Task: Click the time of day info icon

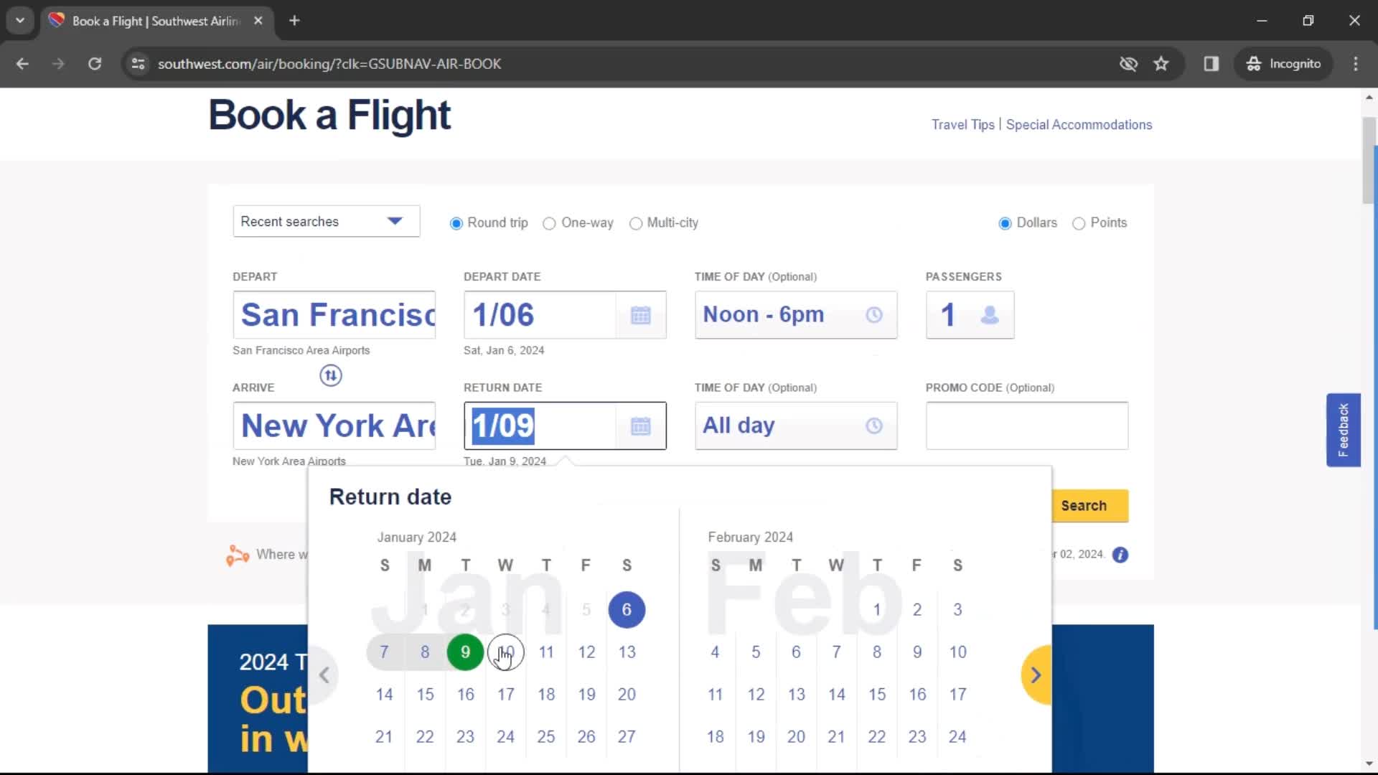Action: tap(873, 314)
